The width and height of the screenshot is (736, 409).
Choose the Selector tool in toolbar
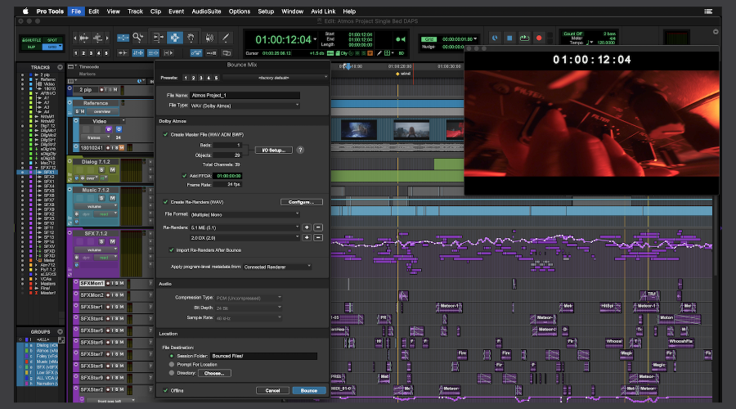tap(175, 37)
